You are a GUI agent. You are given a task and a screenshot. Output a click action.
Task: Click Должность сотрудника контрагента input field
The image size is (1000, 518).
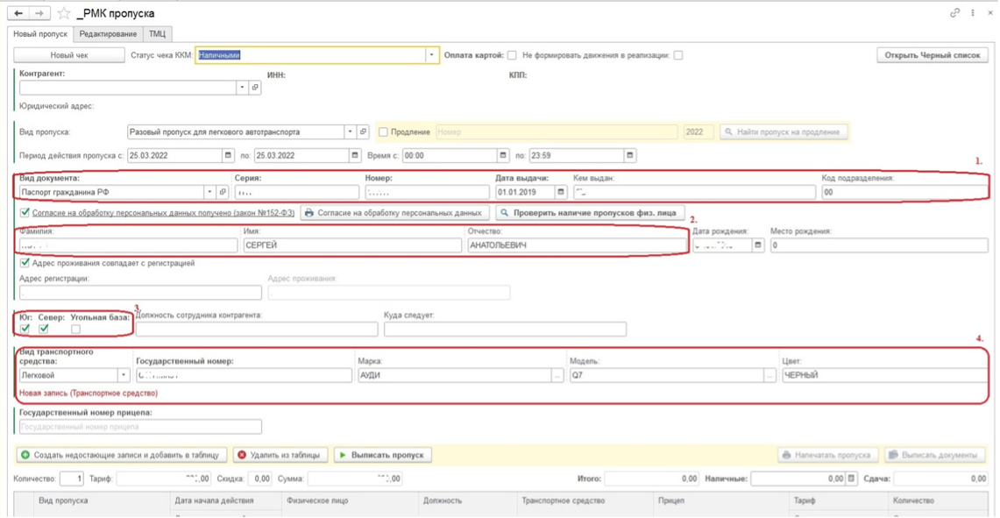coord(257,330)
